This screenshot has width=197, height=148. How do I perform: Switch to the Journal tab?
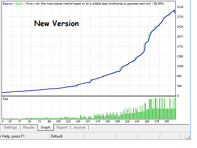pyautogui.click(x=79, y=127)
